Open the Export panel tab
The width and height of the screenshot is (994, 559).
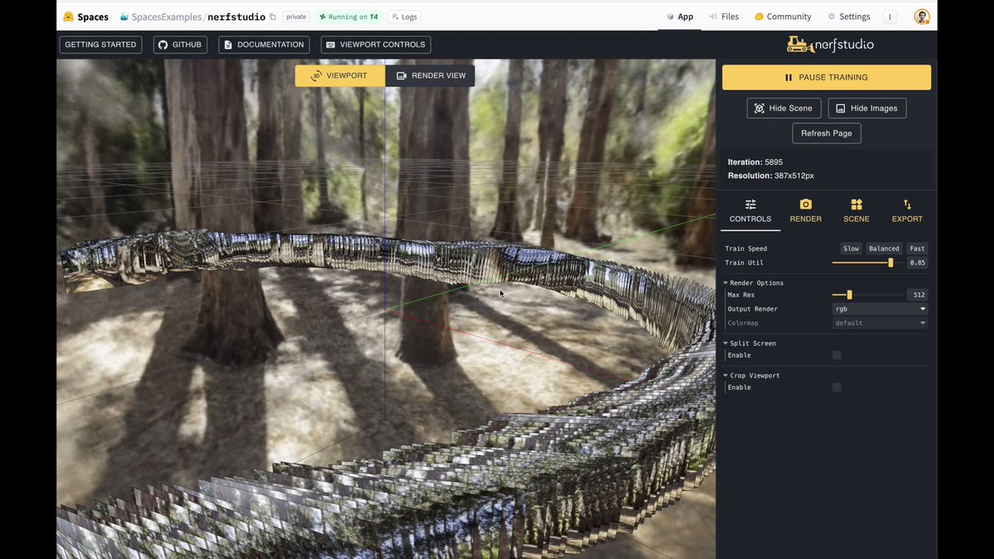pos(907,211)
